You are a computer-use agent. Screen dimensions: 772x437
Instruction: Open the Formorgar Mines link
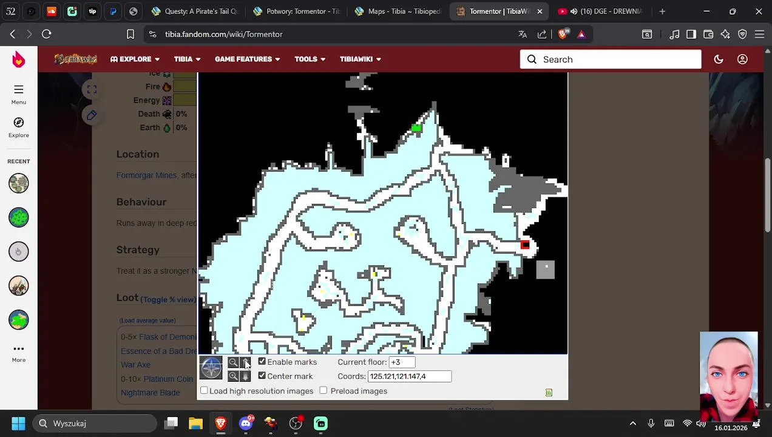[x=146, y=175]
